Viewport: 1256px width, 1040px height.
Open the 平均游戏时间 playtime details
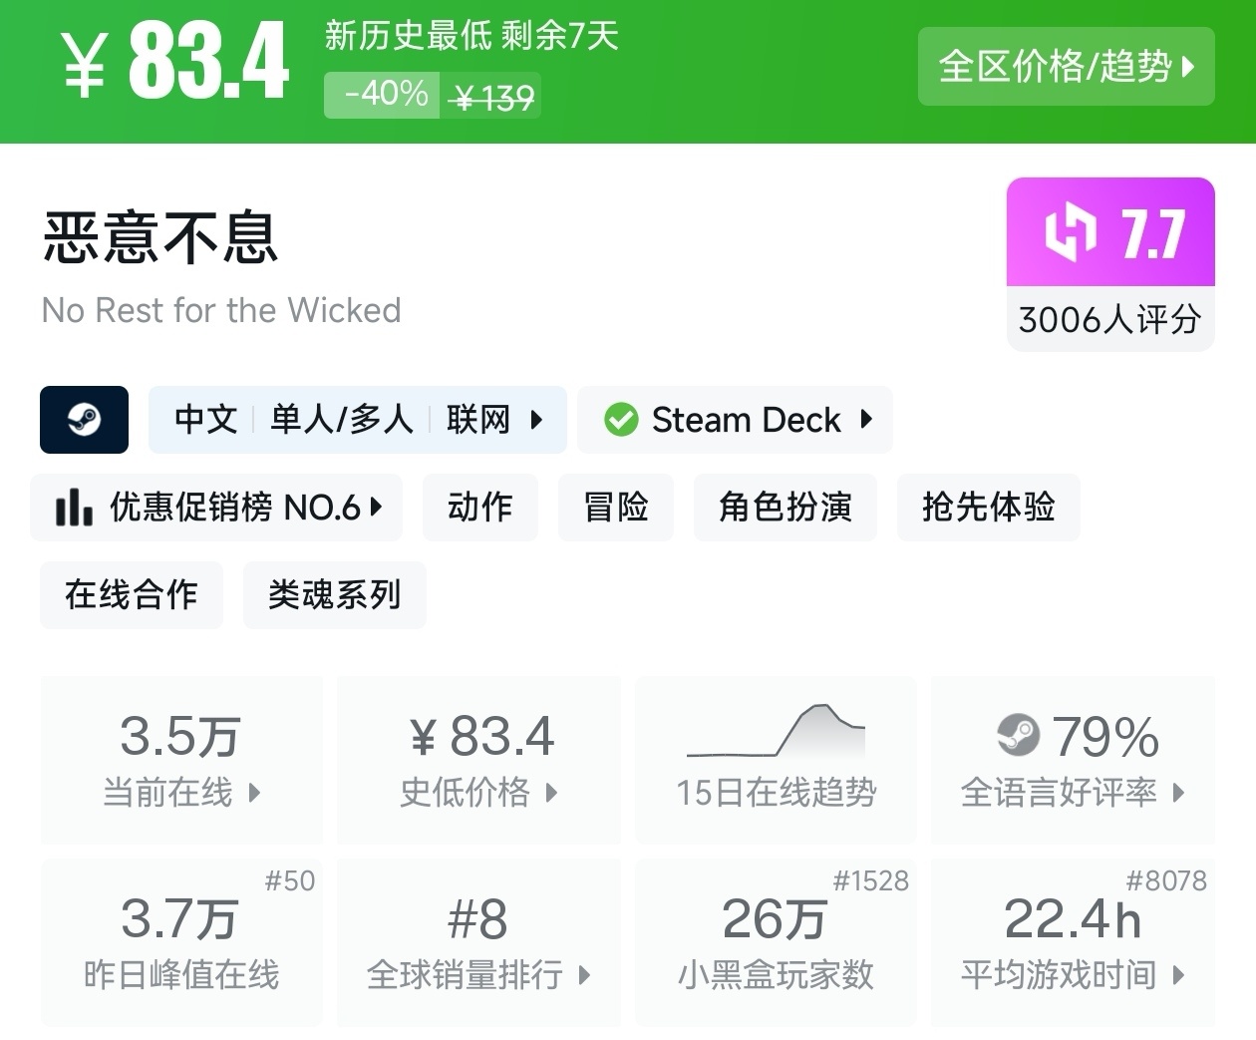1073,942
